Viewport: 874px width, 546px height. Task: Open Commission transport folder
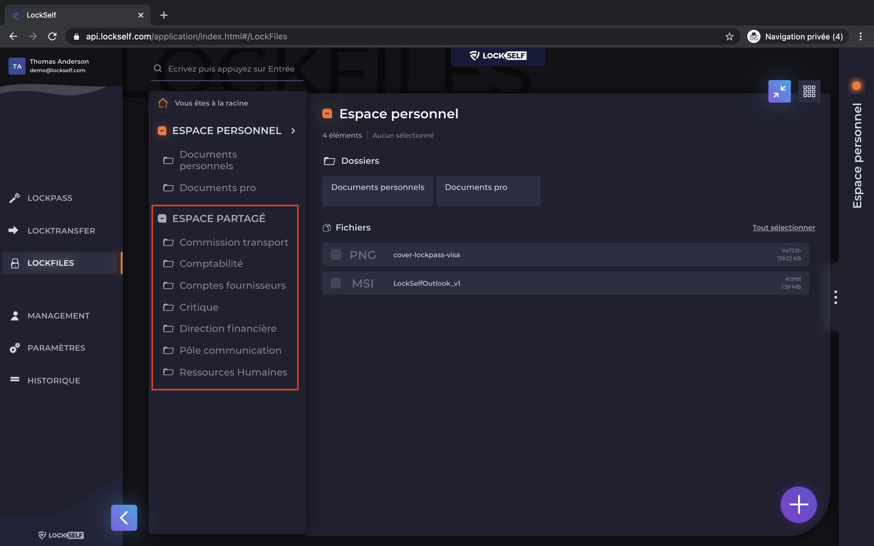[234, 242]
